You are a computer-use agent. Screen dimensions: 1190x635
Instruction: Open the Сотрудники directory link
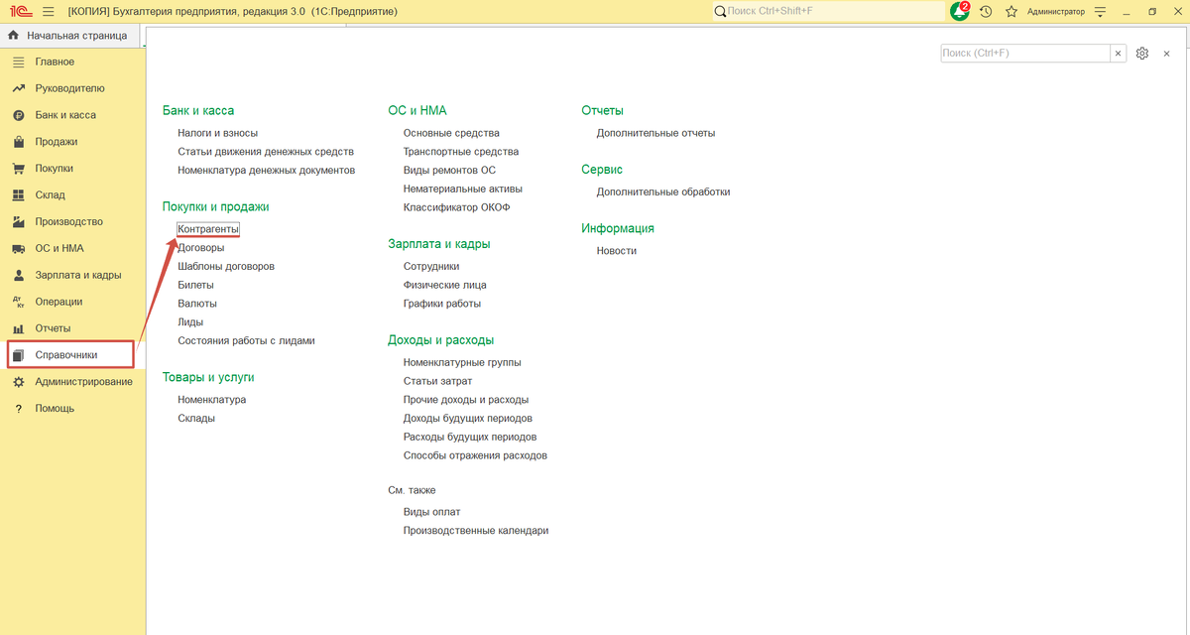tap(431, 266)
